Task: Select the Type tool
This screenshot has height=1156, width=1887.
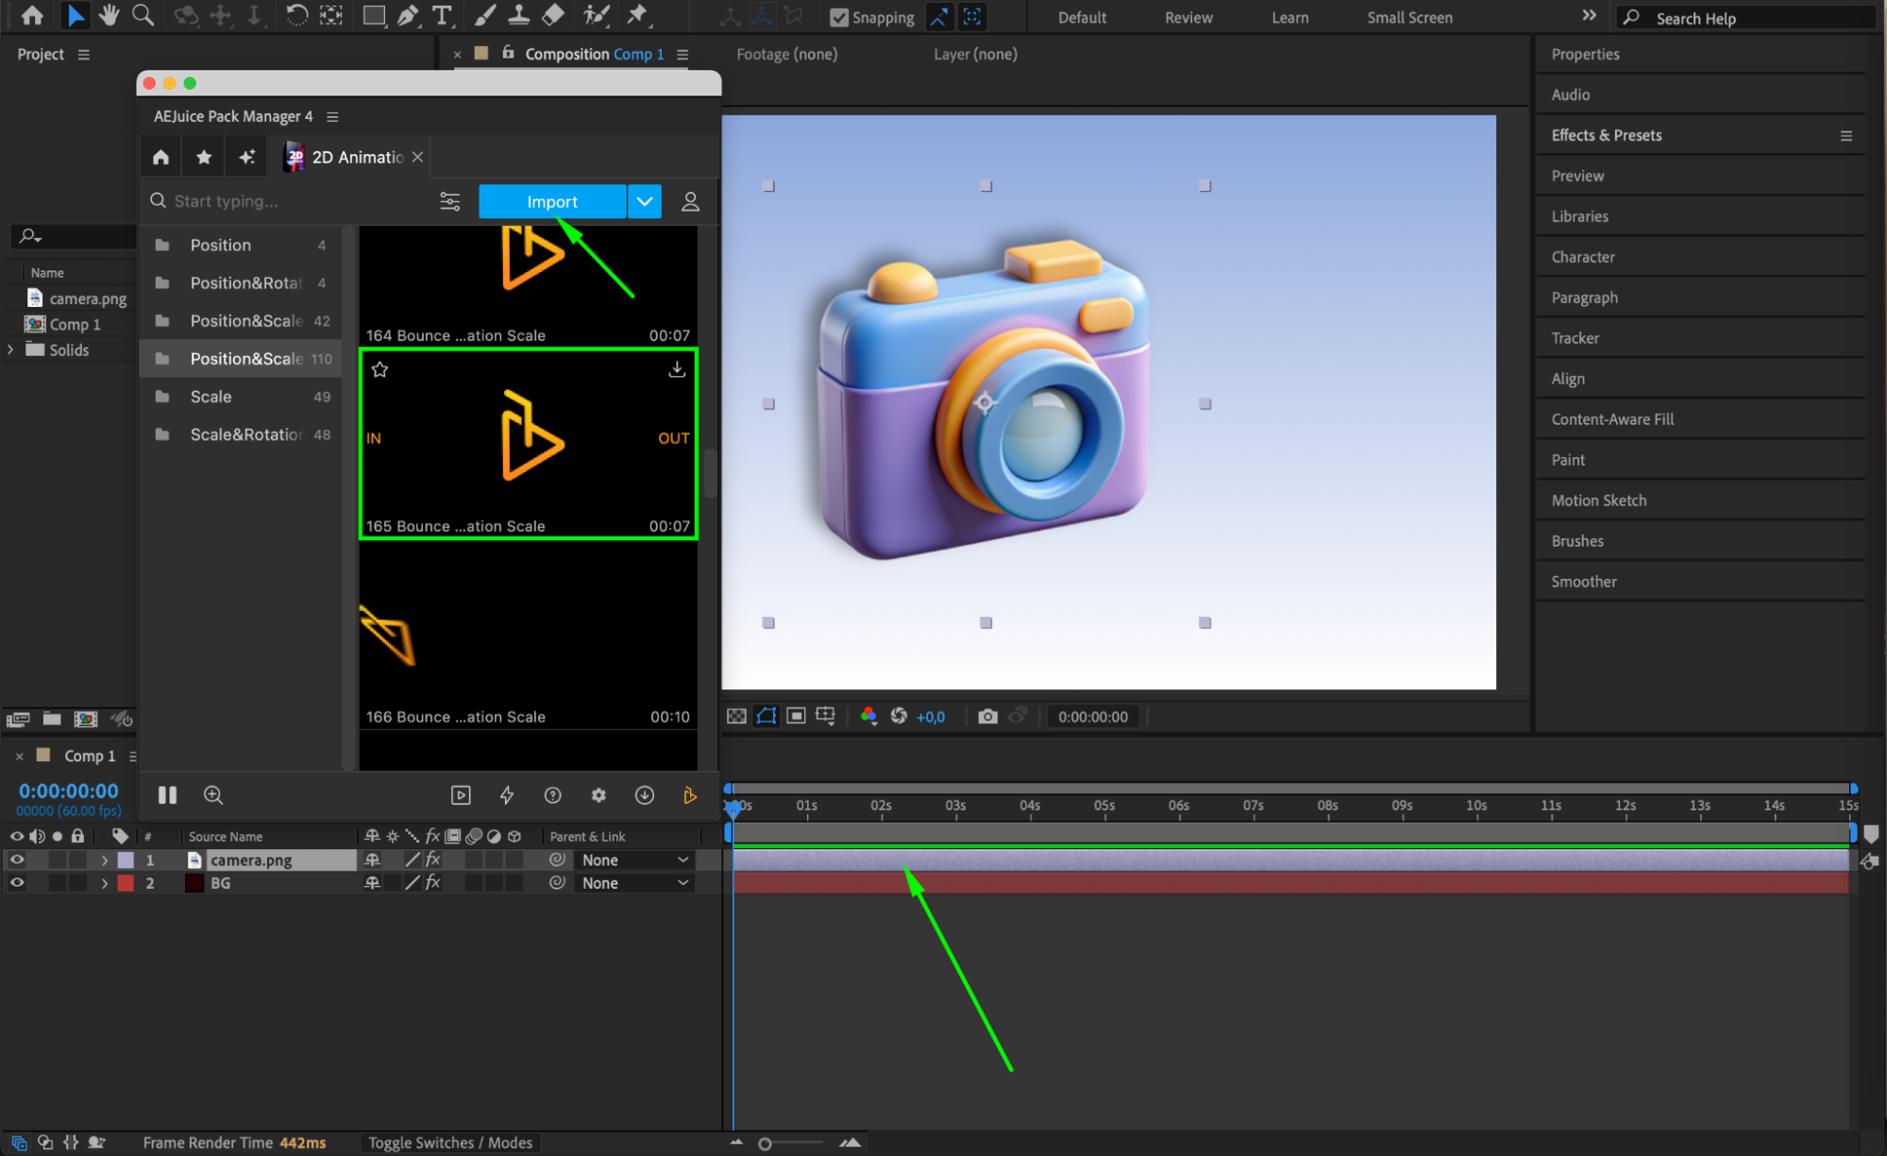Action: [441, 15]
